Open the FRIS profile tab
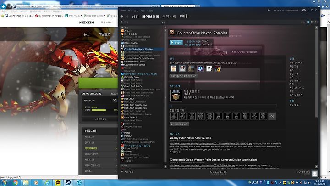 click(183, 17)
